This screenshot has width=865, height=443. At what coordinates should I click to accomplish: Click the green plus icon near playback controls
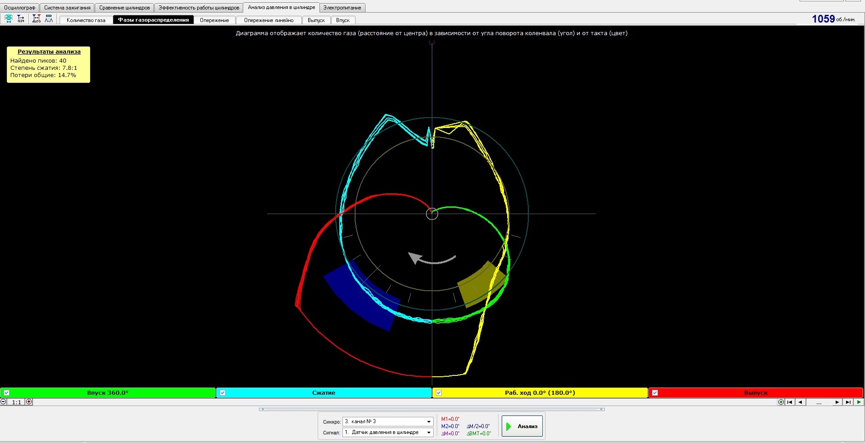(x=781, y=402)
